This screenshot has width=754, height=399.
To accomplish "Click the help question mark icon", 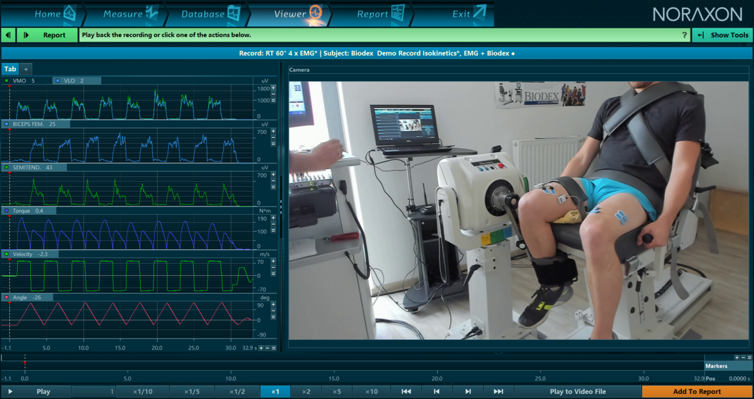I will point(684,35).
